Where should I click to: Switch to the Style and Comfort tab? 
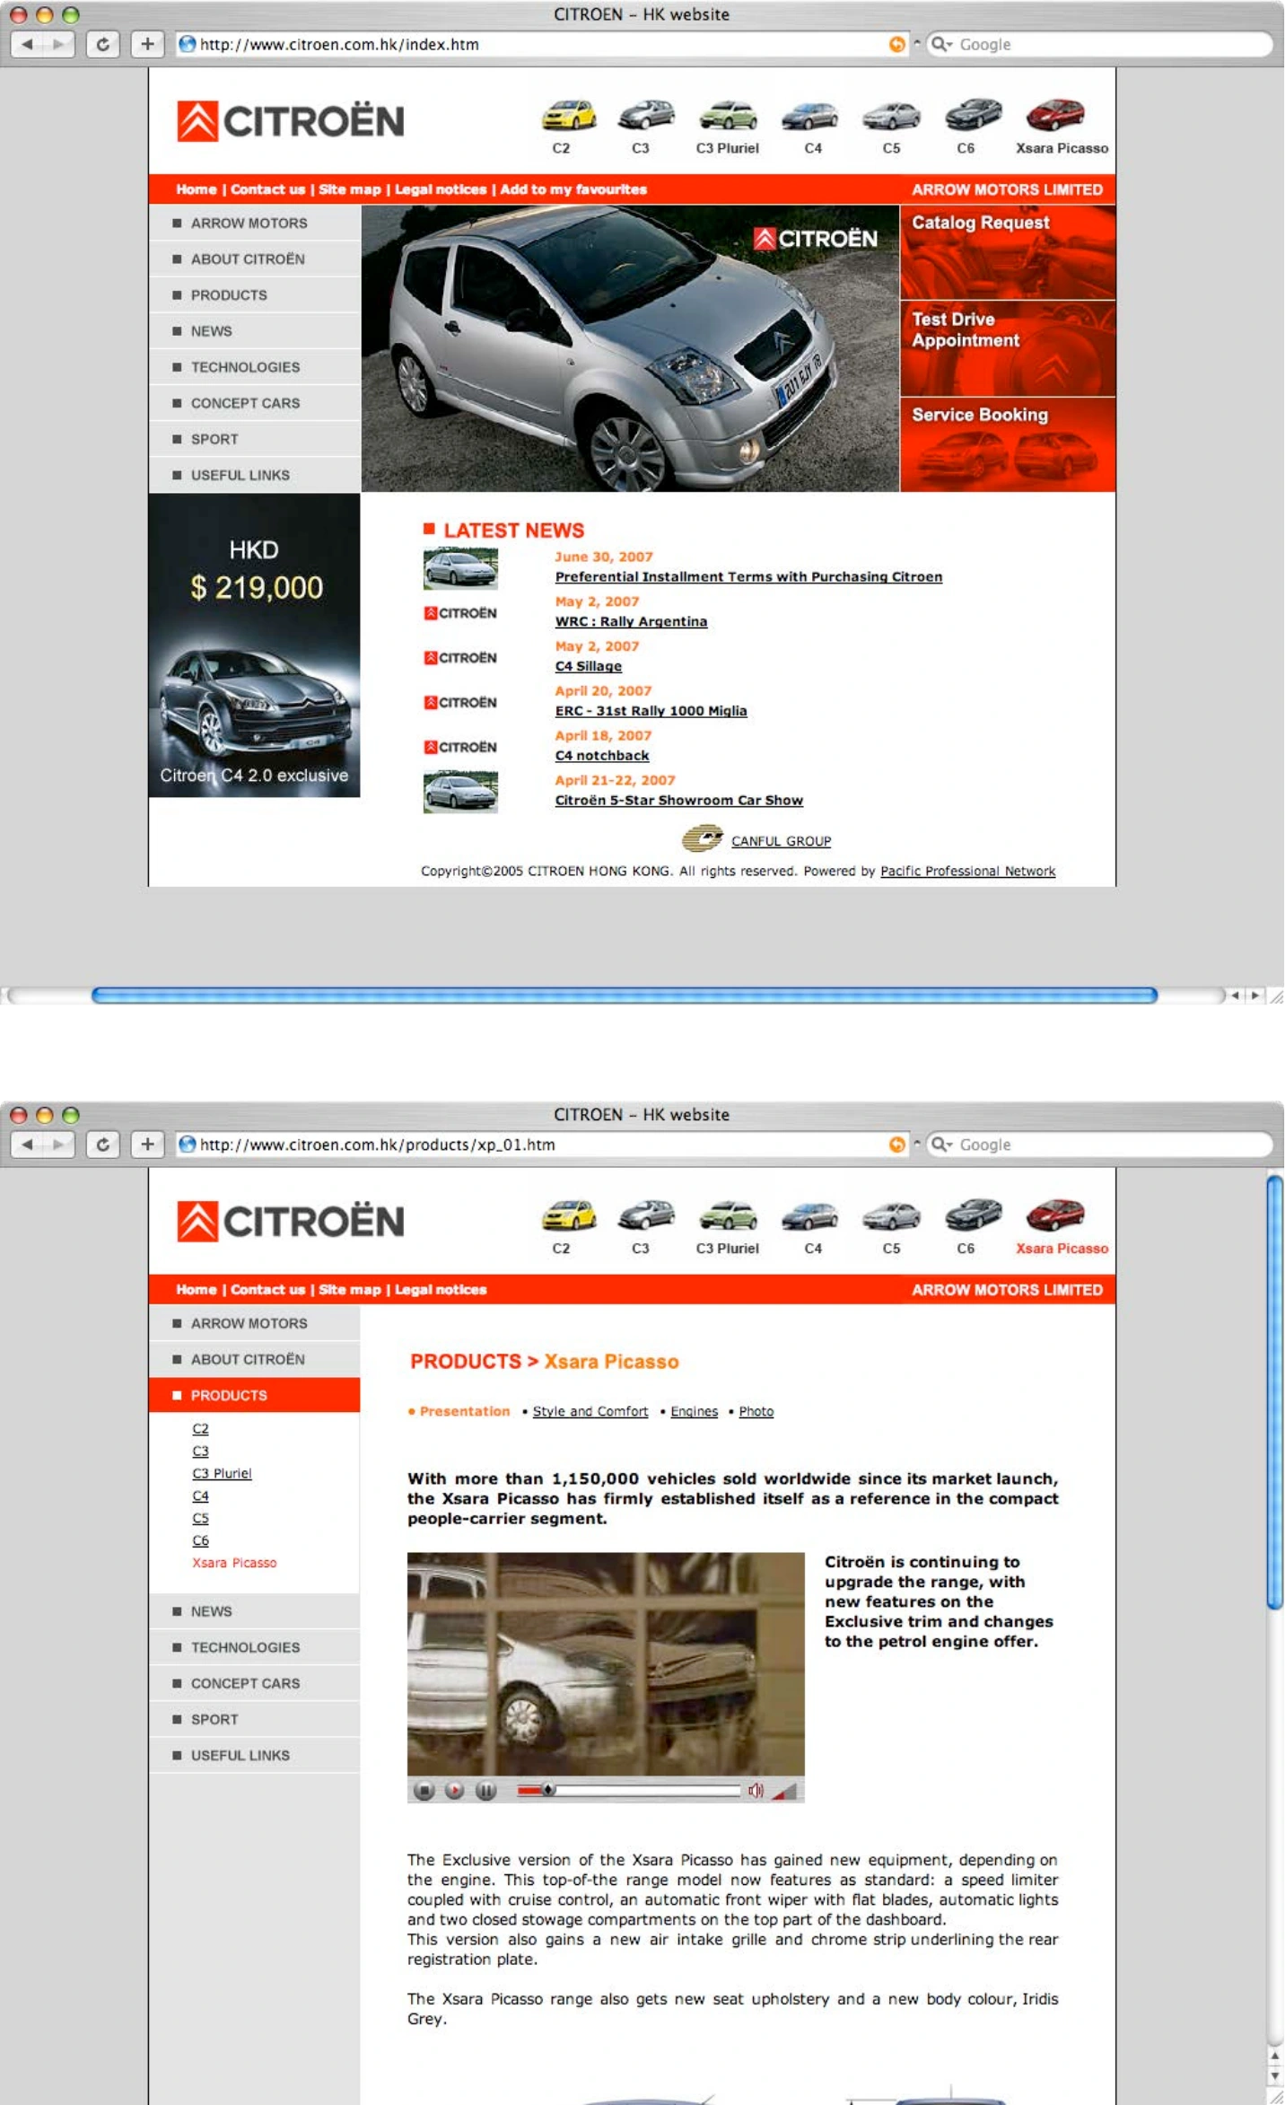click(x=590, y=1411)
